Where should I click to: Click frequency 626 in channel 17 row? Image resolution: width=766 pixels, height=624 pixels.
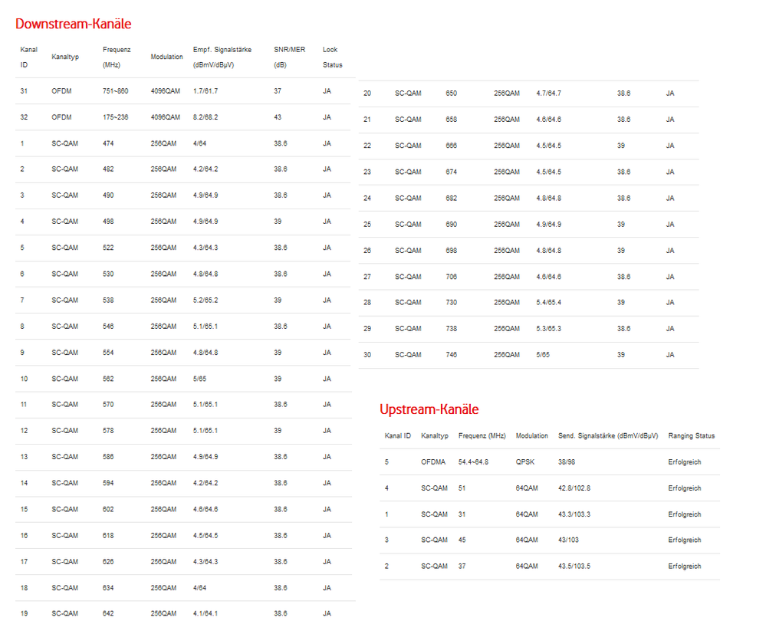pyautogui.click(x=108, y=561)
